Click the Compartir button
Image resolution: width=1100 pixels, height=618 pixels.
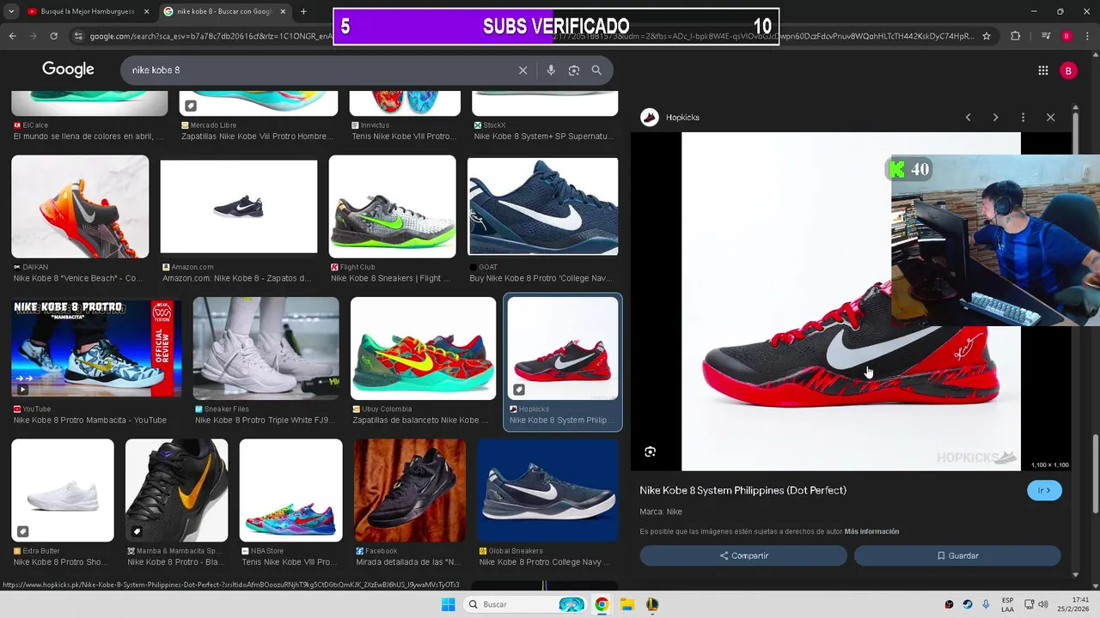click(743, 555)
